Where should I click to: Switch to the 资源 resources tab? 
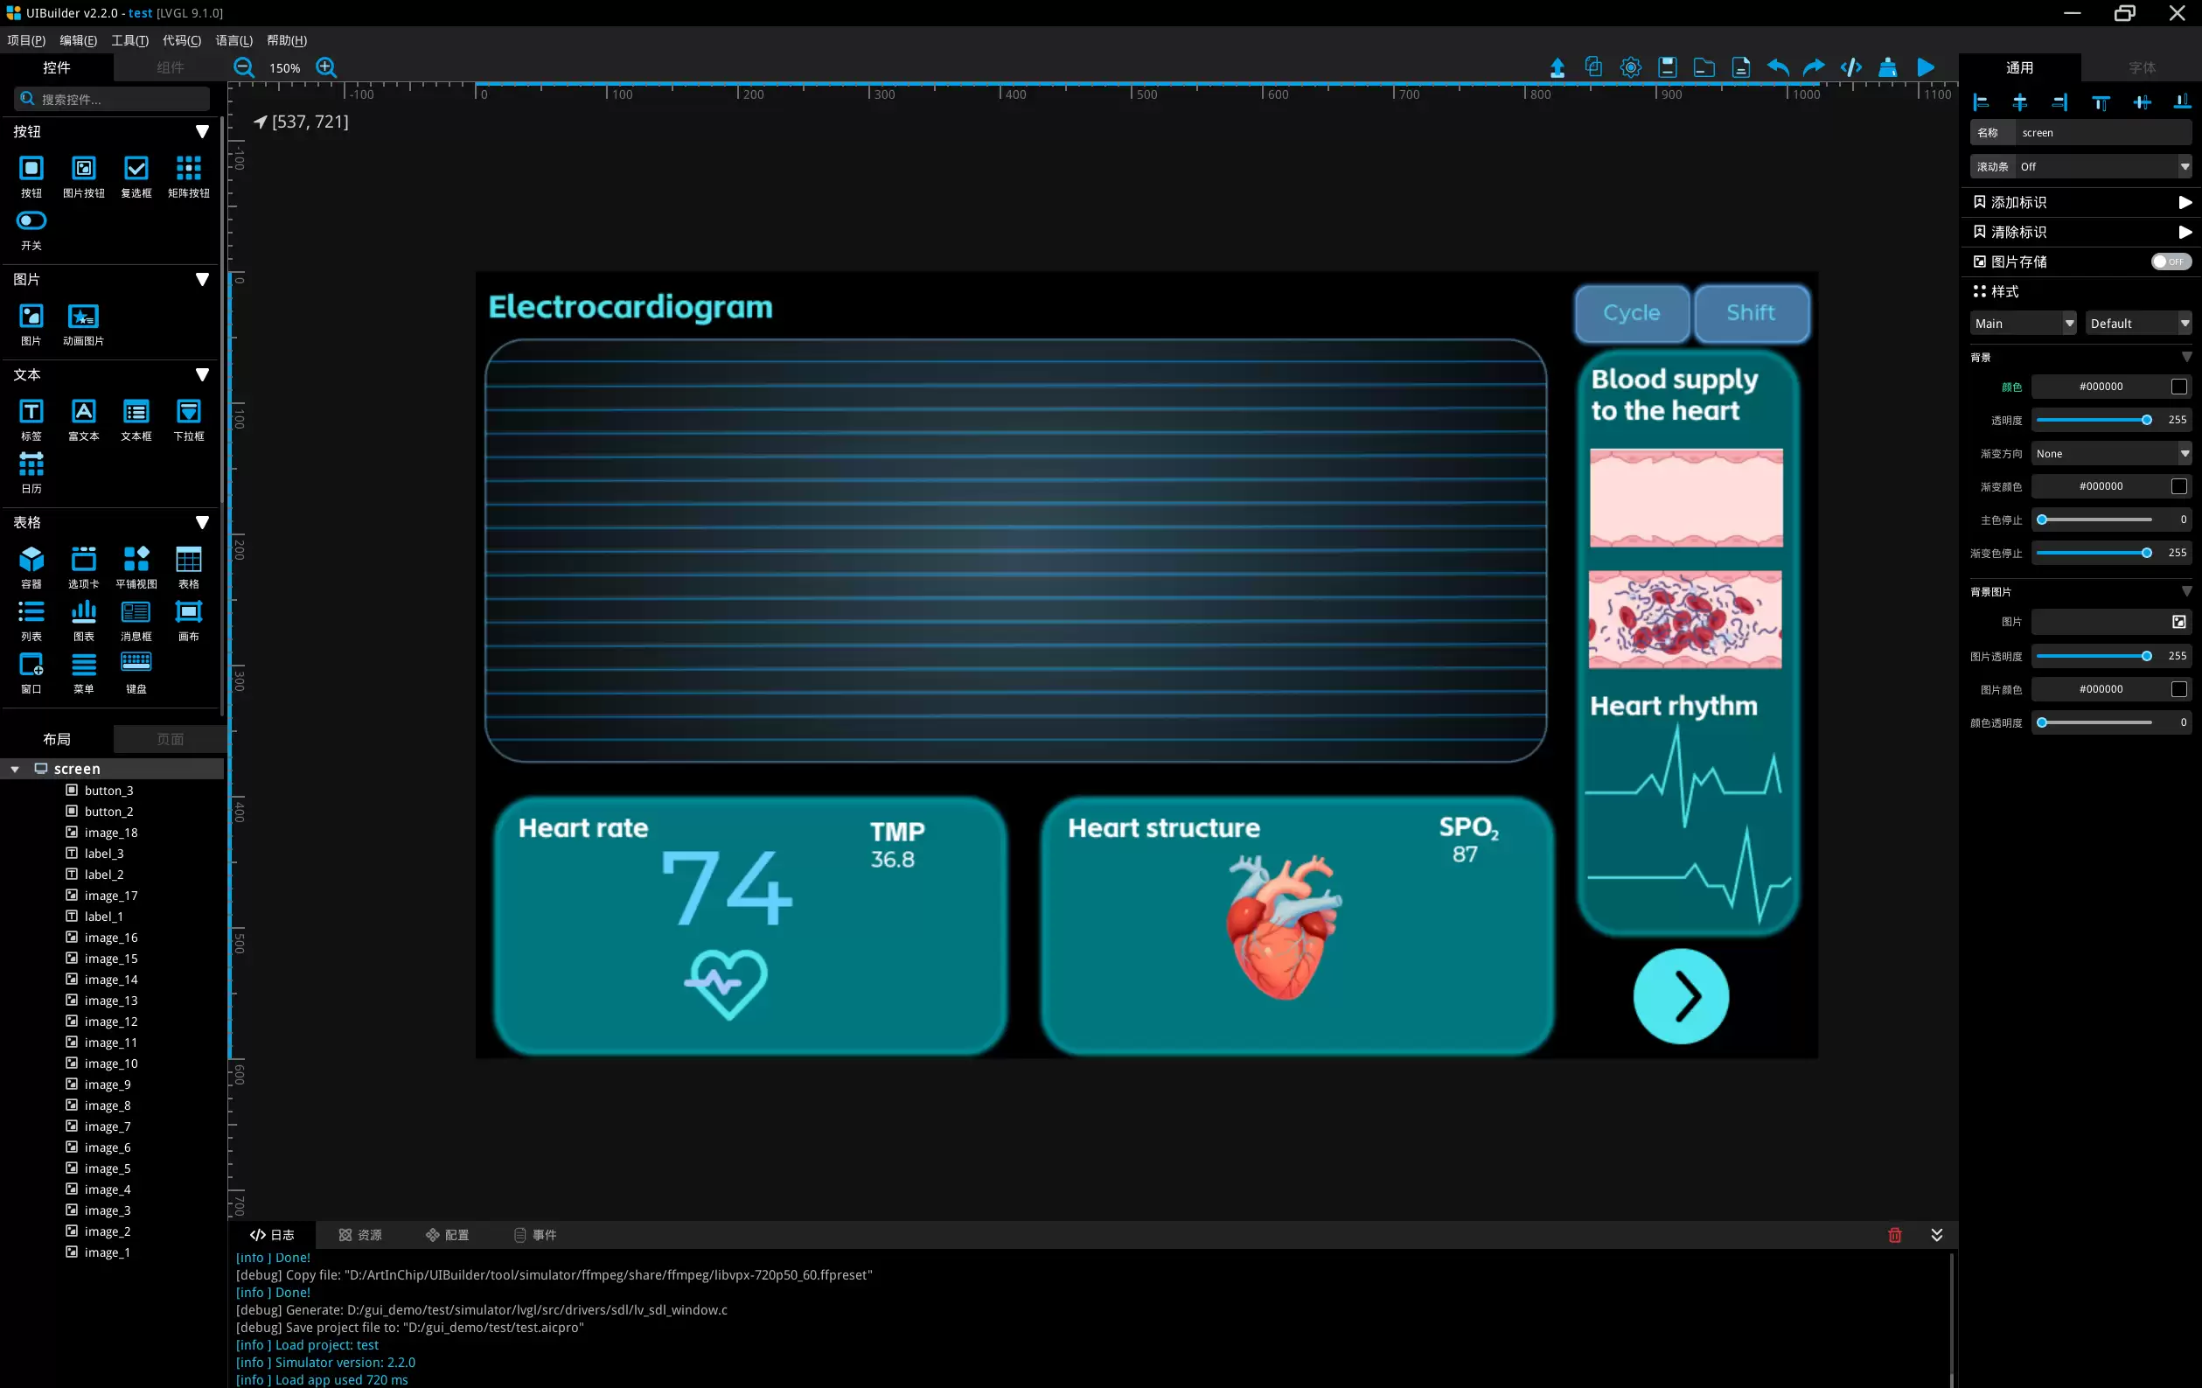pos(360,1234)
